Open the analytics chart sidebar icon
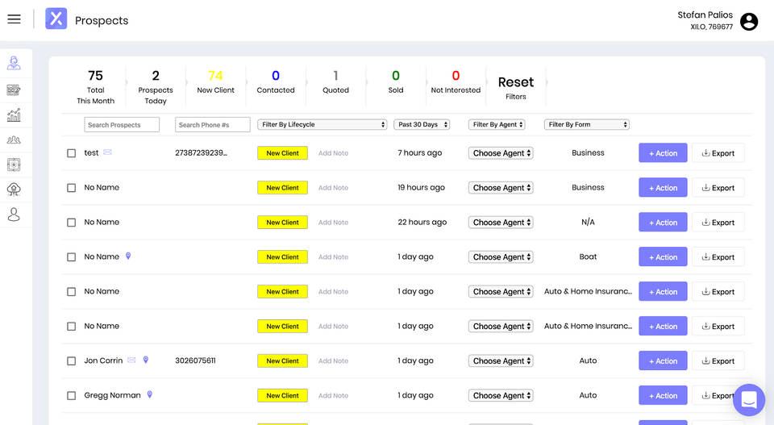Image resolution: width=774 pixels, height=425 pixels. [14, 115]
